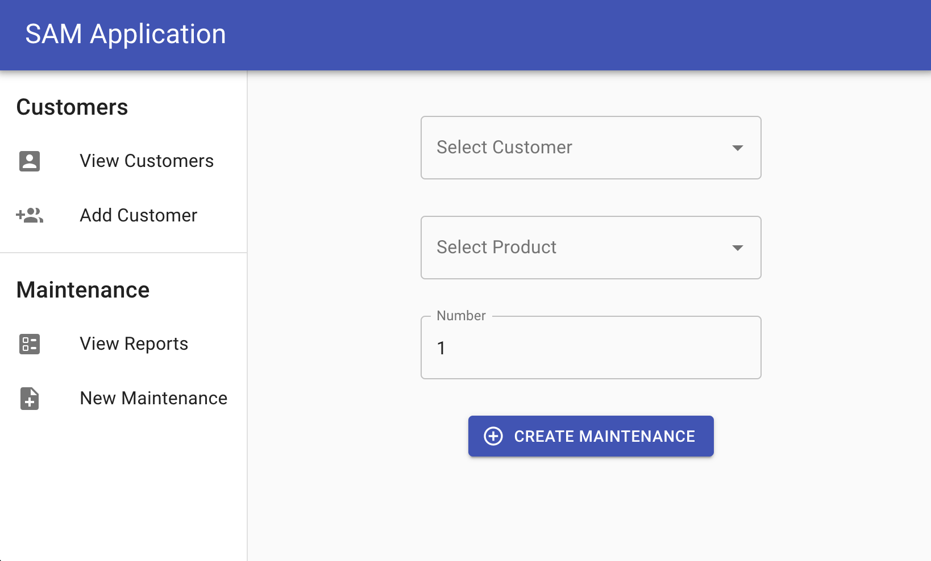Click the plus-circle icon on Create Maintenance
Screen dimensions: 931x561
tap(493, 436)
